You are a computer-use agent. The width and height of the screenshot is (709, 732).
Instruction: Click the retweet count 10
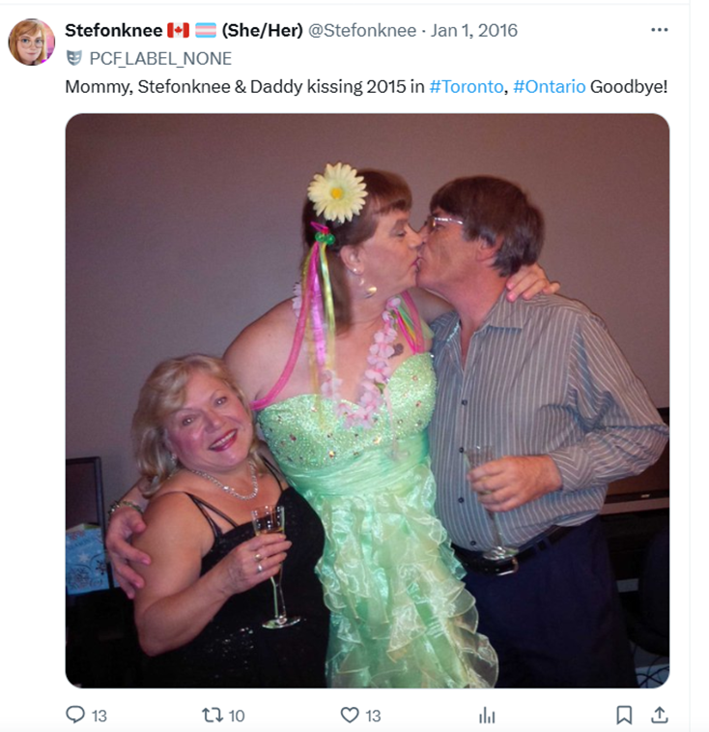click(x=237, y=716)
